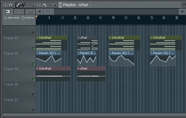Select the Track 20 label
This screenshot has height=118, width=186.
click(x=11, y=84)
